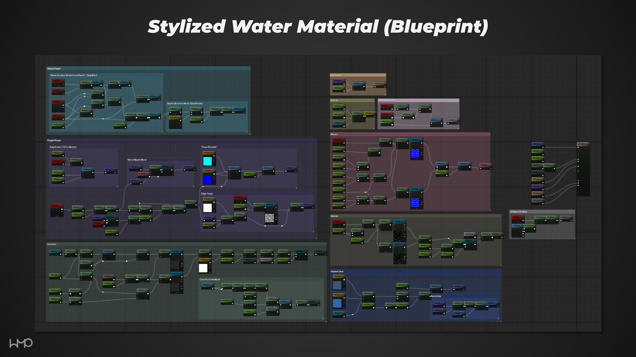Click the dark slate swatch in WaterColor group
This screenshot has height=357, width=636.
click(337, 285)
